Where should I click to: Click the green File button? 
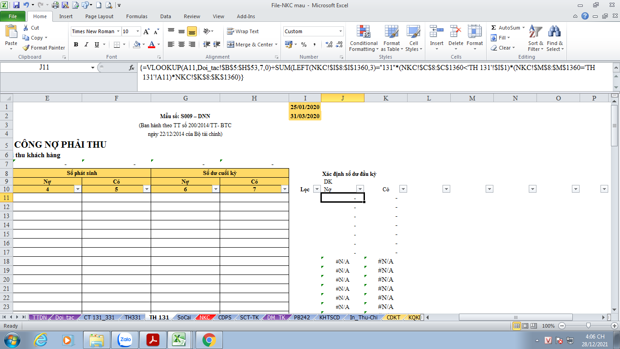(13, 16)
